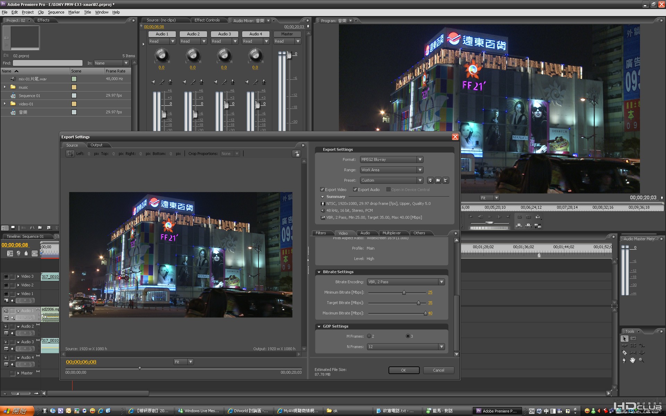Viewport: 666px width, 416px height.
Task: Click the Import Preset folder icon
Action: point(438,180)
